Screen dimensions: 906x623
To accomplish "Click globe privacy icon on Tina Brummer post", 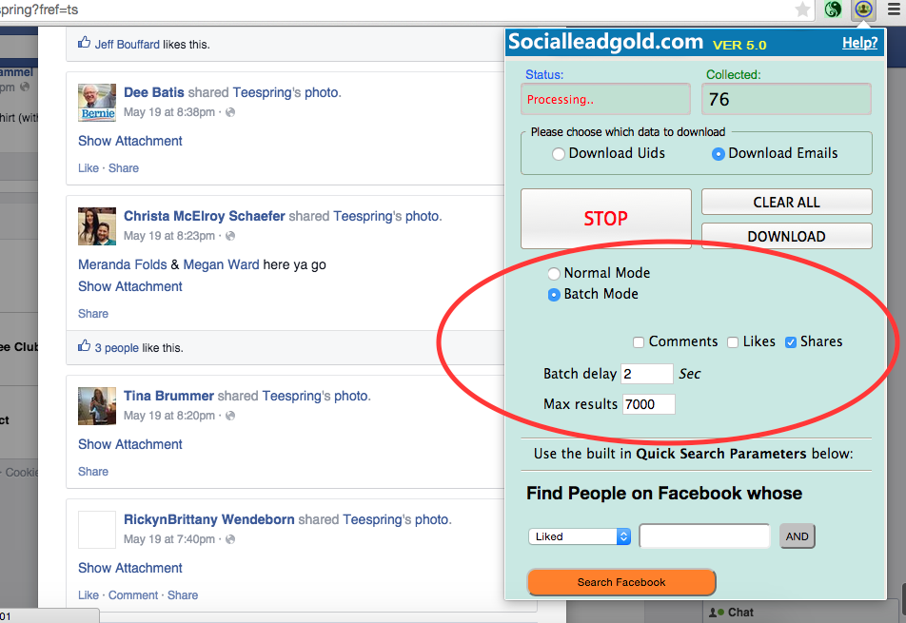I will tap(230, 416).
